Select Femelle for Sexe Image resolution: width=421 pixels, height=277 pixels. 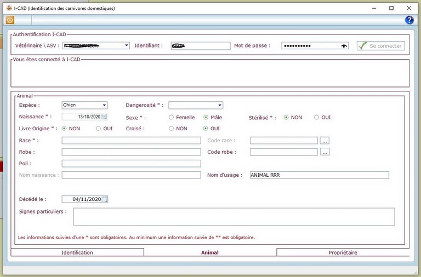pos(172,117)
